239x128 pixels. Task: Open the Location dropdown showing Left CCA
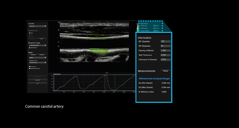click(x=38, y=26)
